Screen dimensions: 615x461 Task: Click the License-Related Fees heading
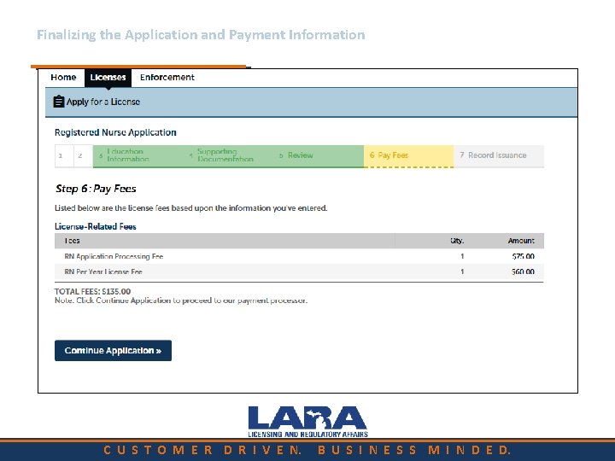96,226
